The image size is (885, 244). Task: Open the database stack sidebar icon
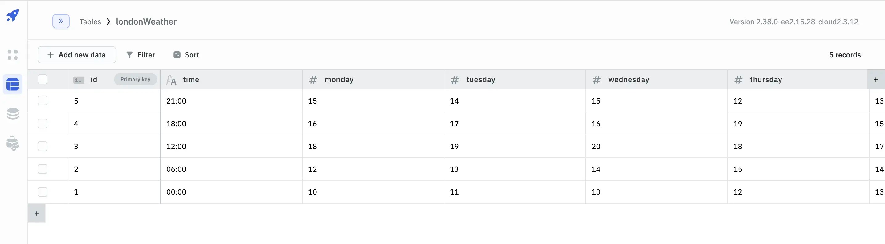pos(13,114)
